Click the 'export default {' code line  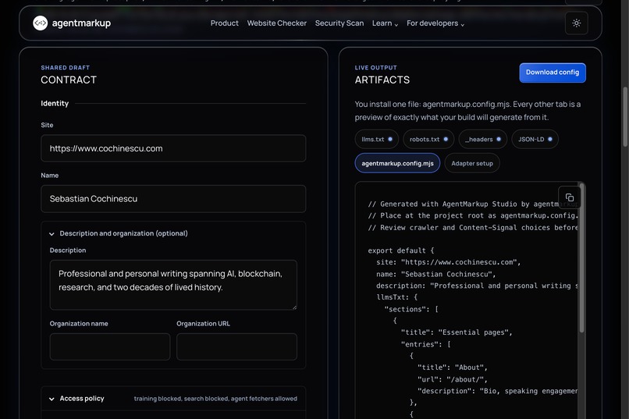[401, 250]
